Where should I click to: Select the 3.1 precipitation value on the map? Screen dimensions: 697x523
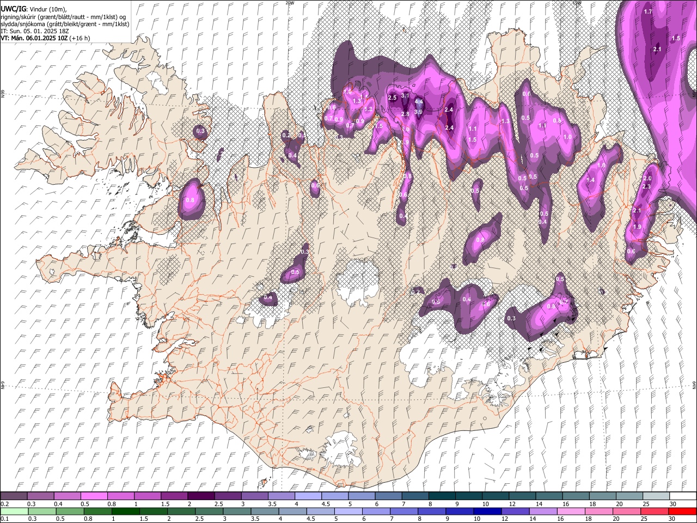click(x=405, y=95)
